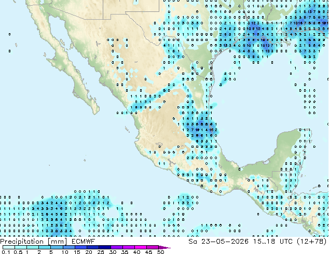Click the 30 legend value

click(113, 252)
